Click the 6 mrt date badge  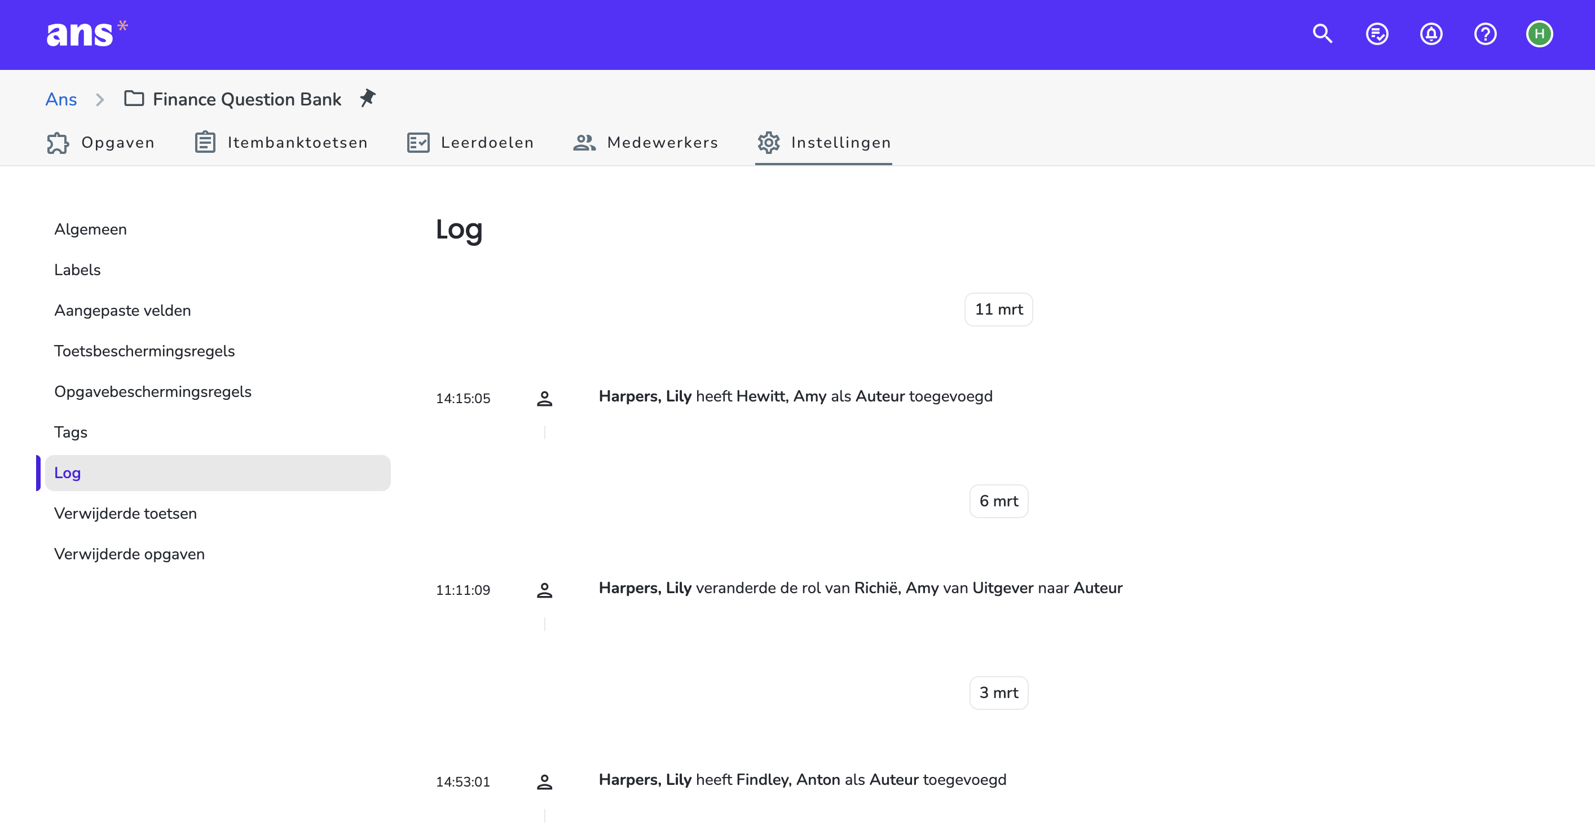pyautogui.click(x=999, y=502)
